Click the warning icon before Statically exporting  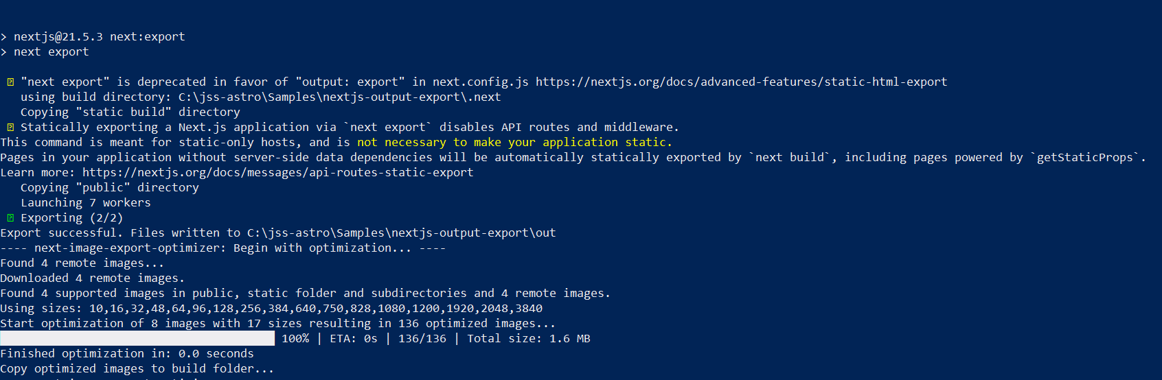pos(10,128)
